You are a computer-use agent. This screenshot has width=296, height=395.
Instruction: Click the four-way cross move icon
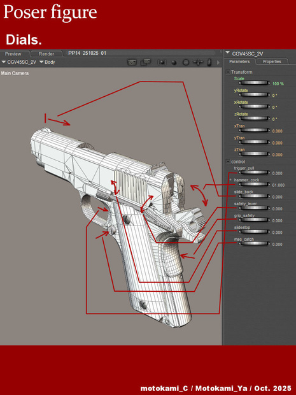(198, 62)
